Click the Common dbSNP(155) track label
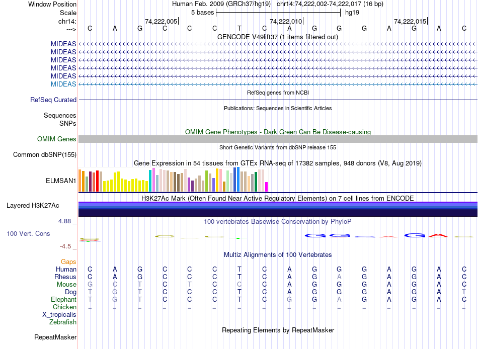The height and width of the screenshot is (349, 478). pyautogui.click(x=45, y=154)
